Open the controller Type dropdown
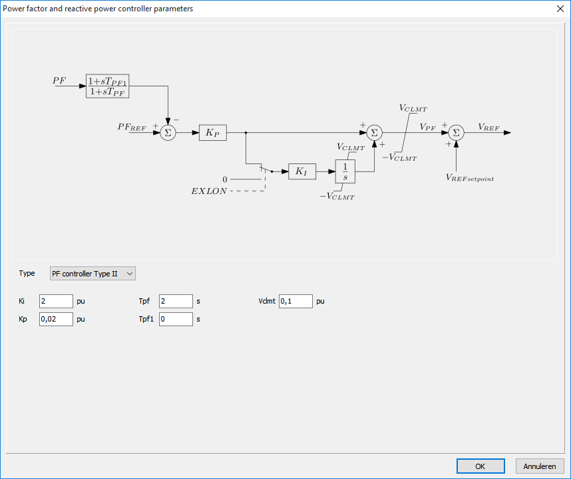Image resolution: width=571 pixels, height=479 pixels. tap(93, 273)
